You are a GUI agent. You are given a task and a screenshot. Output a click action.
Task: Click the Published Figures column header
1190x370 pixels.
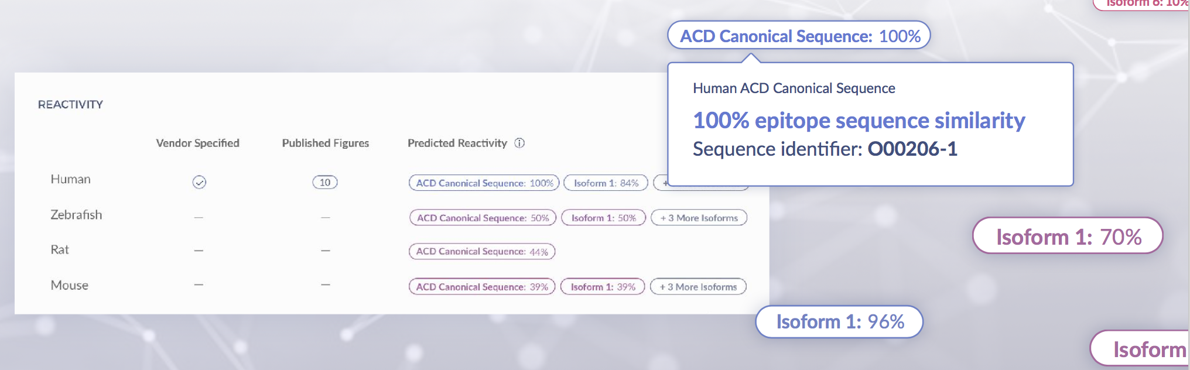pos(326,143)
